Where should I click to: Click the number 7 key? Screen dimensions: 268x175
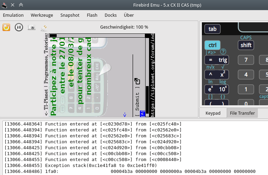coord(246,60)
